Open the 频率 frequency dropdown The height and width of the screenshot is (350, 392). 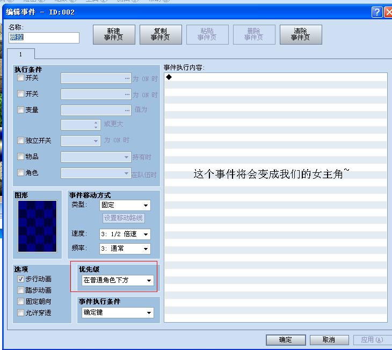pos(125,249)
